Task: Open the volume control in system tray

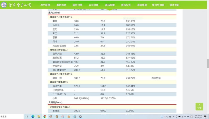Action: [x=185, y=117]
